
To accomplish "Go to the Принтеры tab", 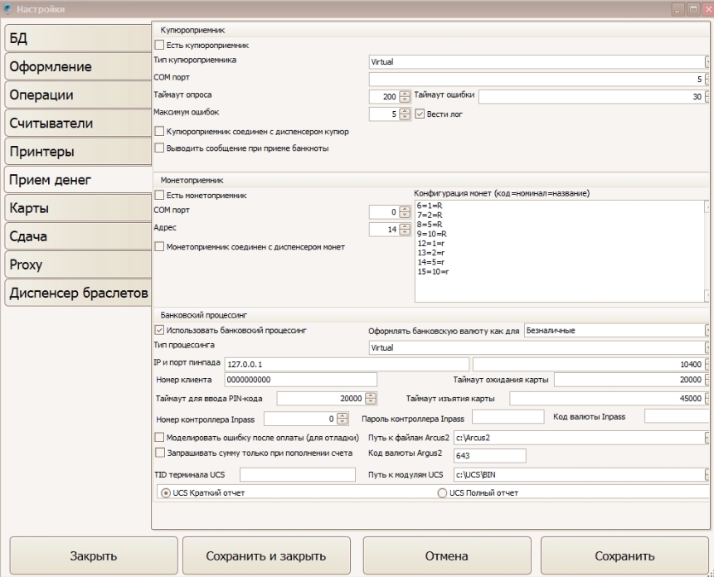I will 78,151.
